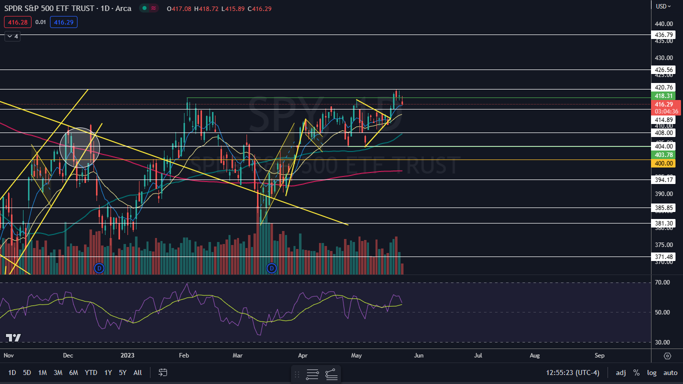Click the green 403.78 moving average label
The image size is (683, 384).
[664, 155]
